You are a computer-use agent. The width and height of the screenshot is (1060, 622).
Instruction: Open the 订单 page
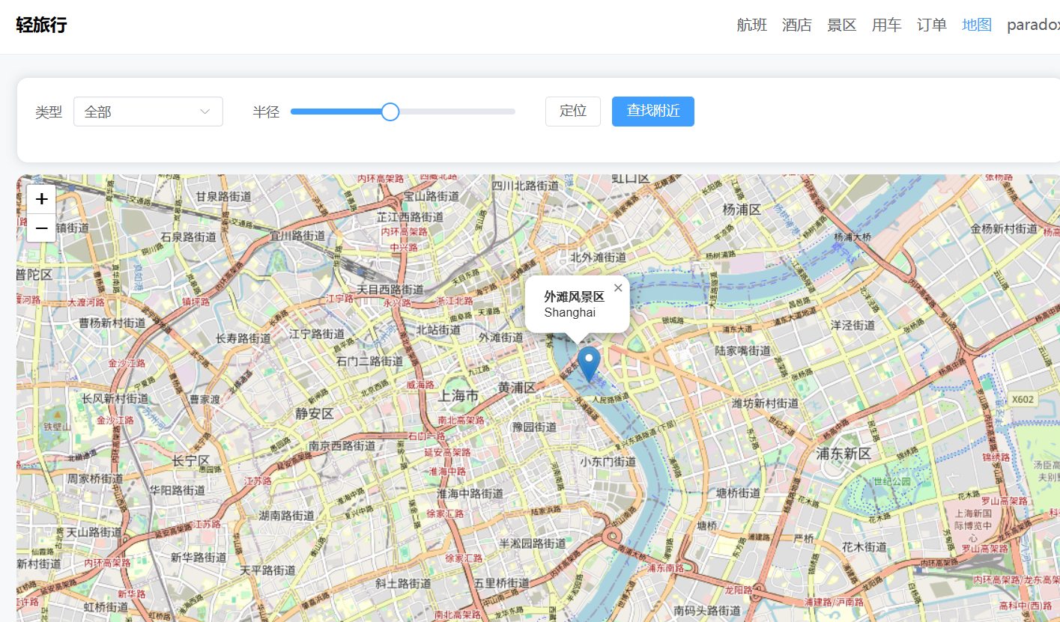(x=932, y=25)
